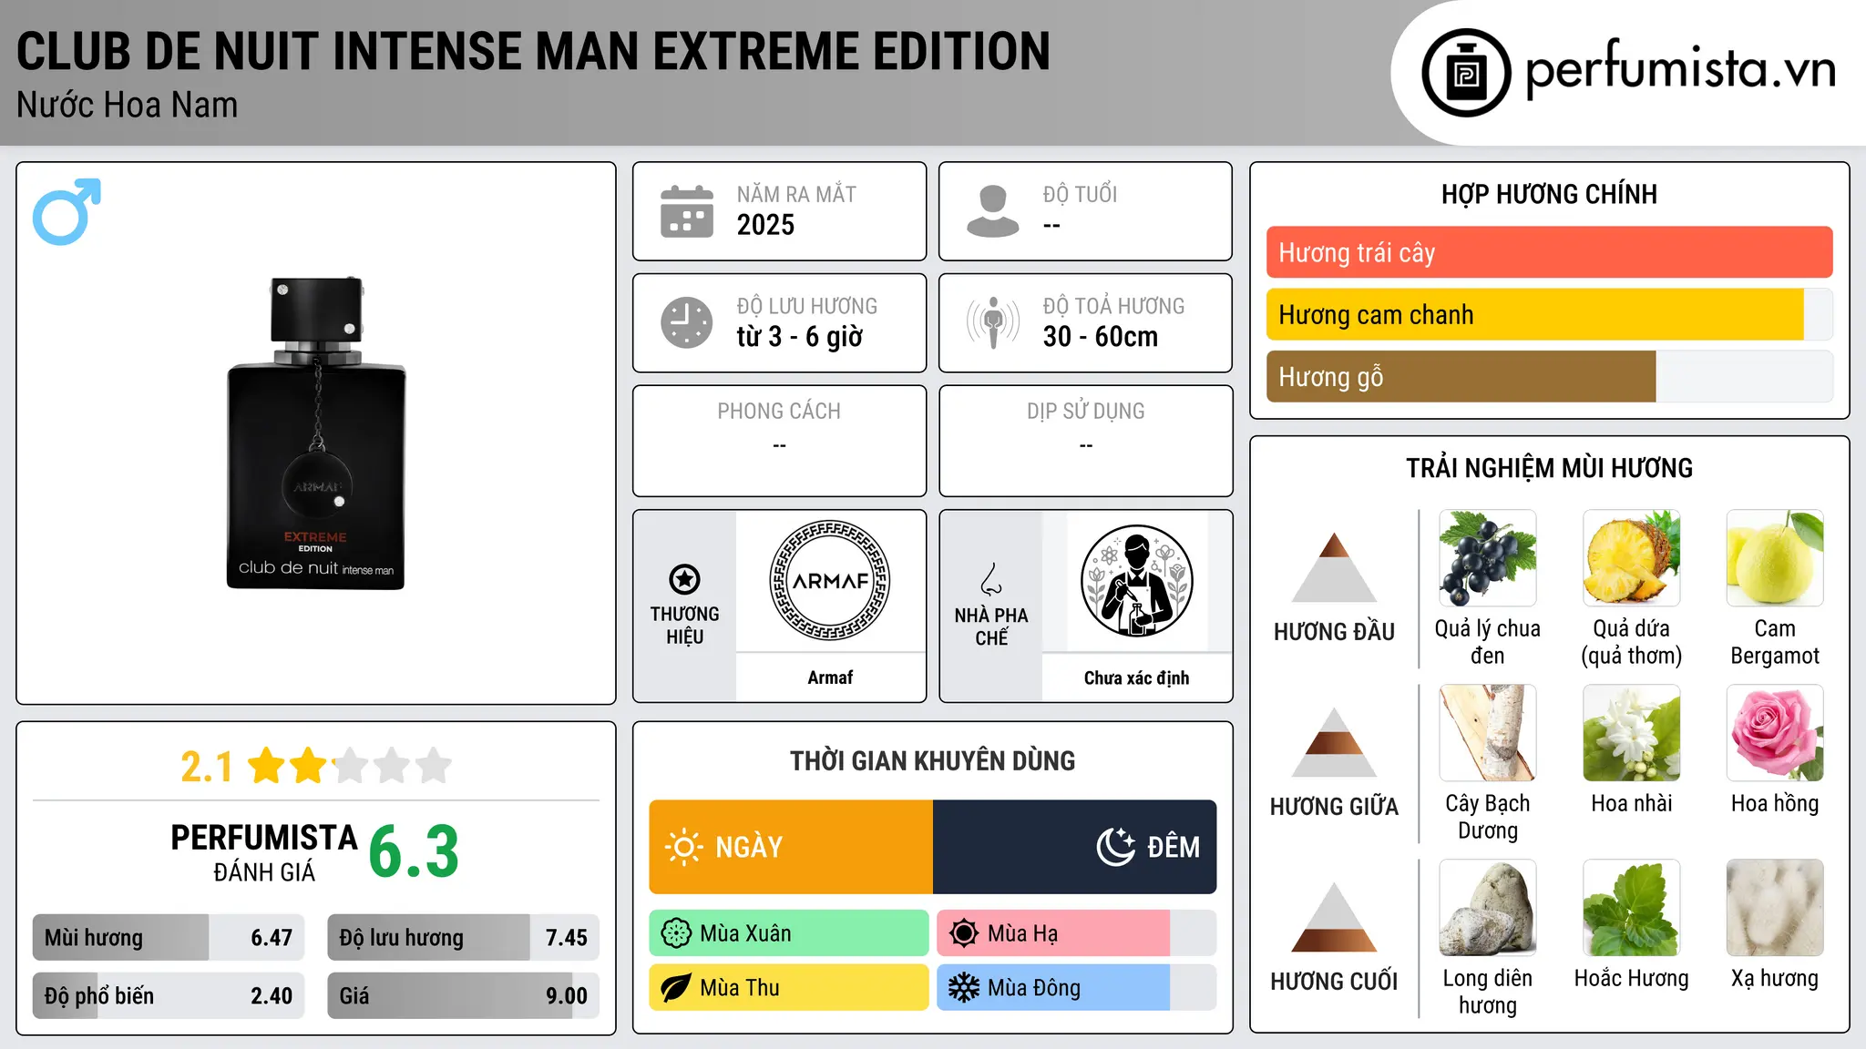Click the sun icon for Mùa Hạ
The image size is (1866, 1049).
[x=964, y=933]
